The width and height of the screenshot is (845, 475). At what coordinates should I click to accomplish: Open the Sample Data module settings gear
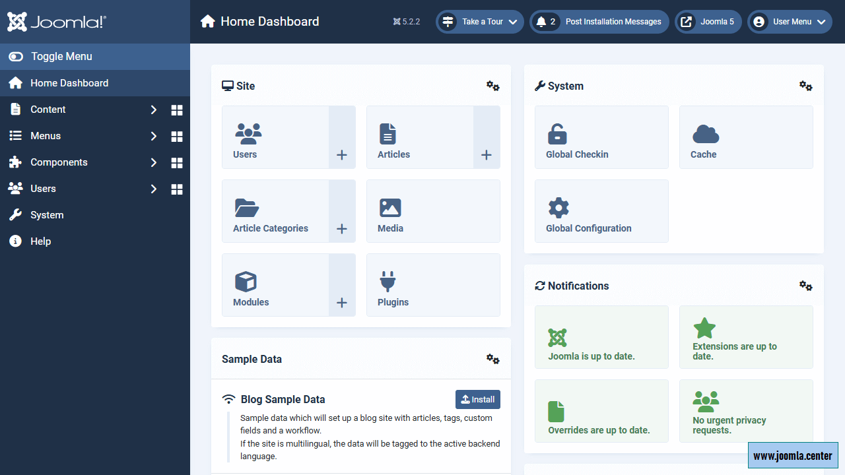493,359
